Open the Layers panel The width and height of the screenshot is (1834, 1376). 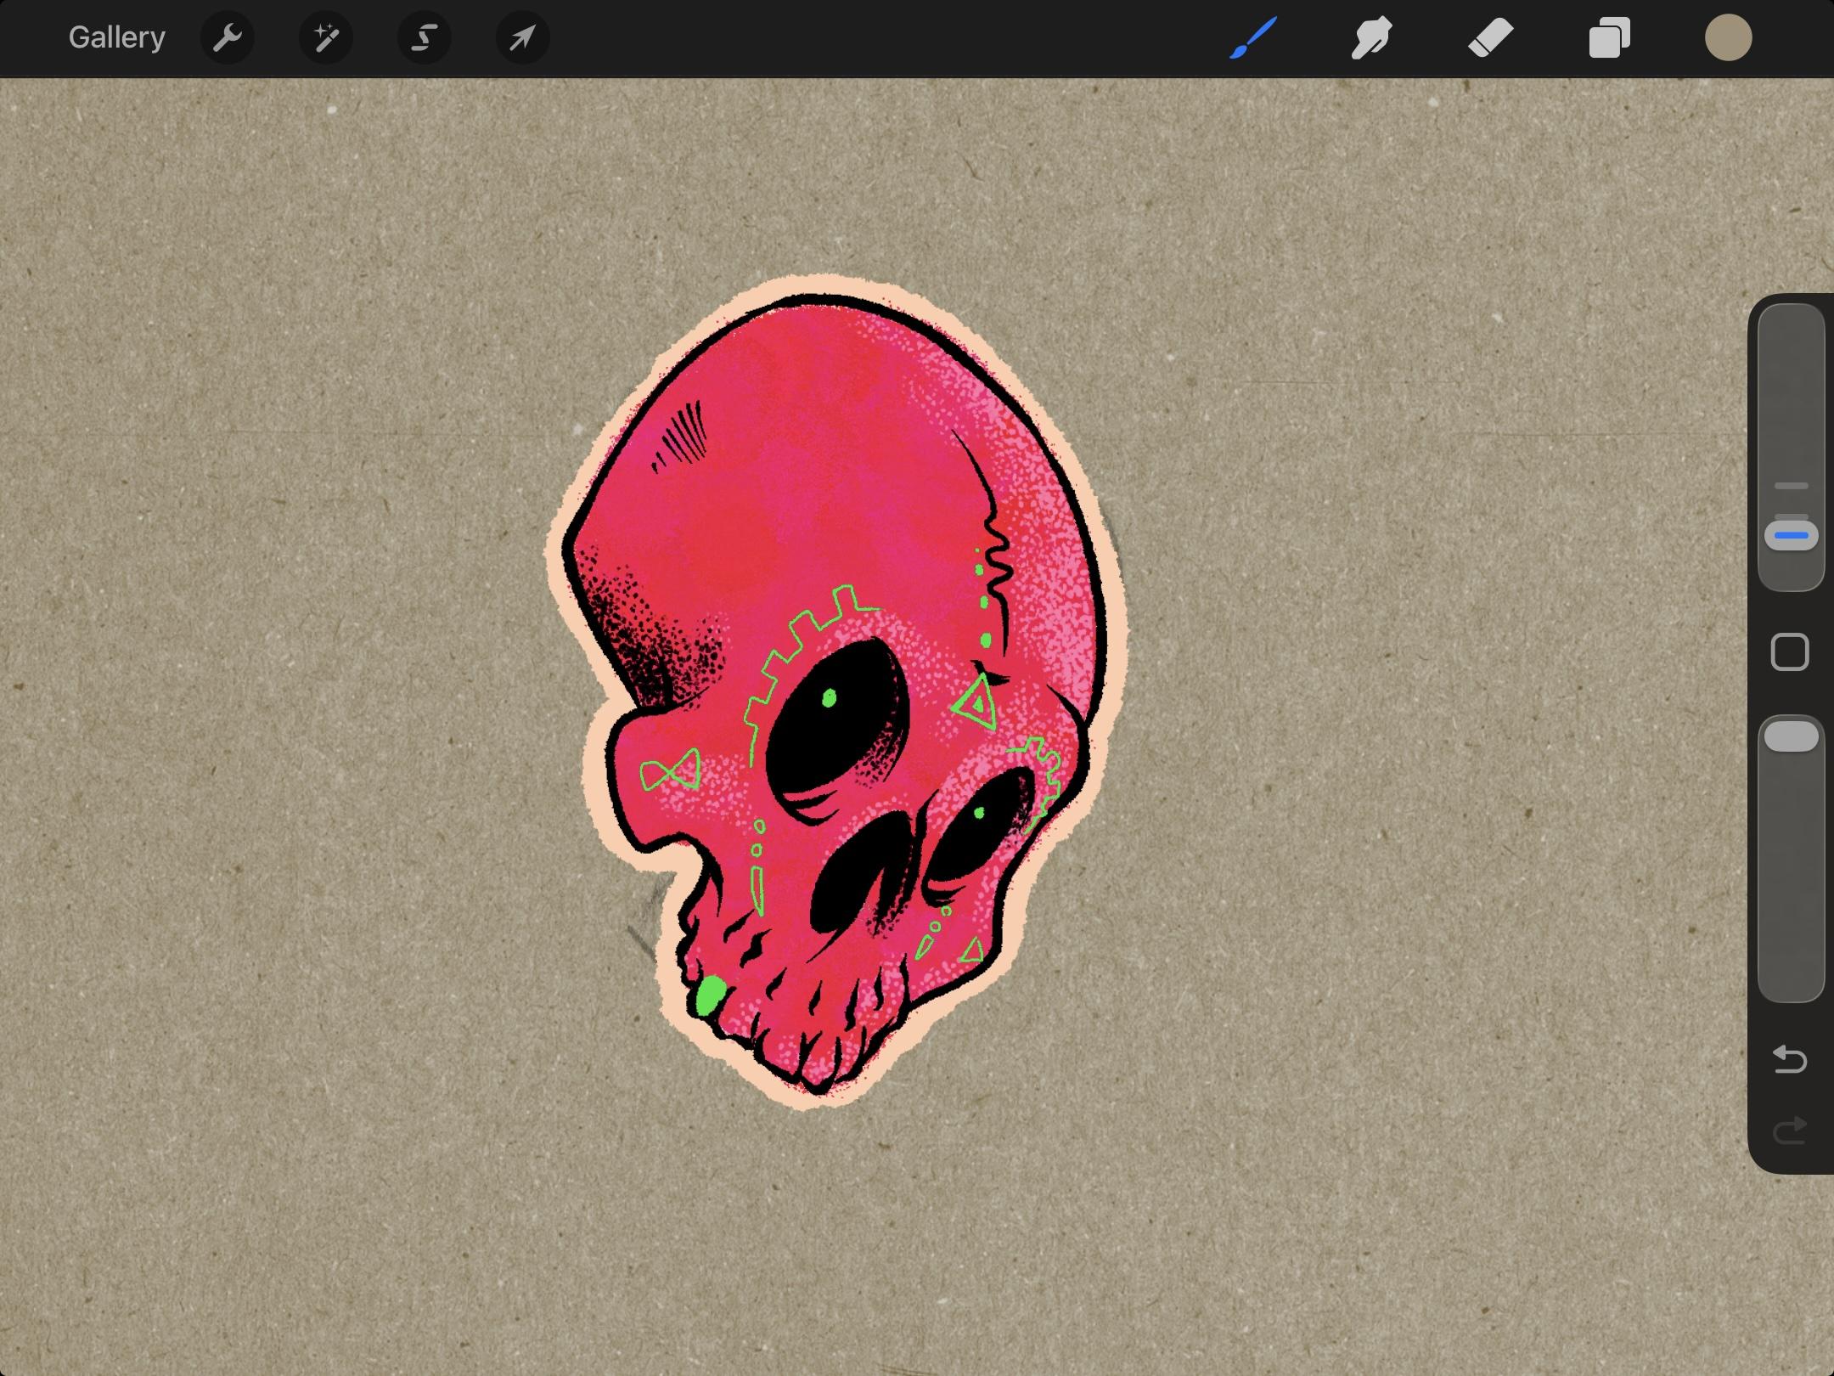pyautogui.click(x=1610, y=38)
